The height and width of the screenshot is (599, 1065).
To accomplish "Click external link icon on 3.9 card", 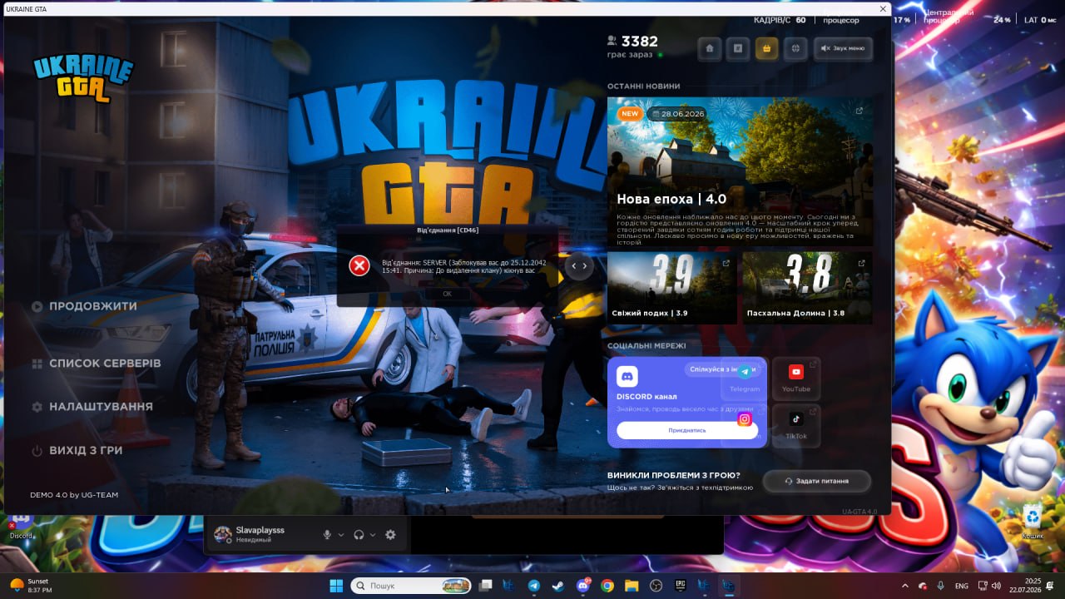I will (x=726, y=264).
